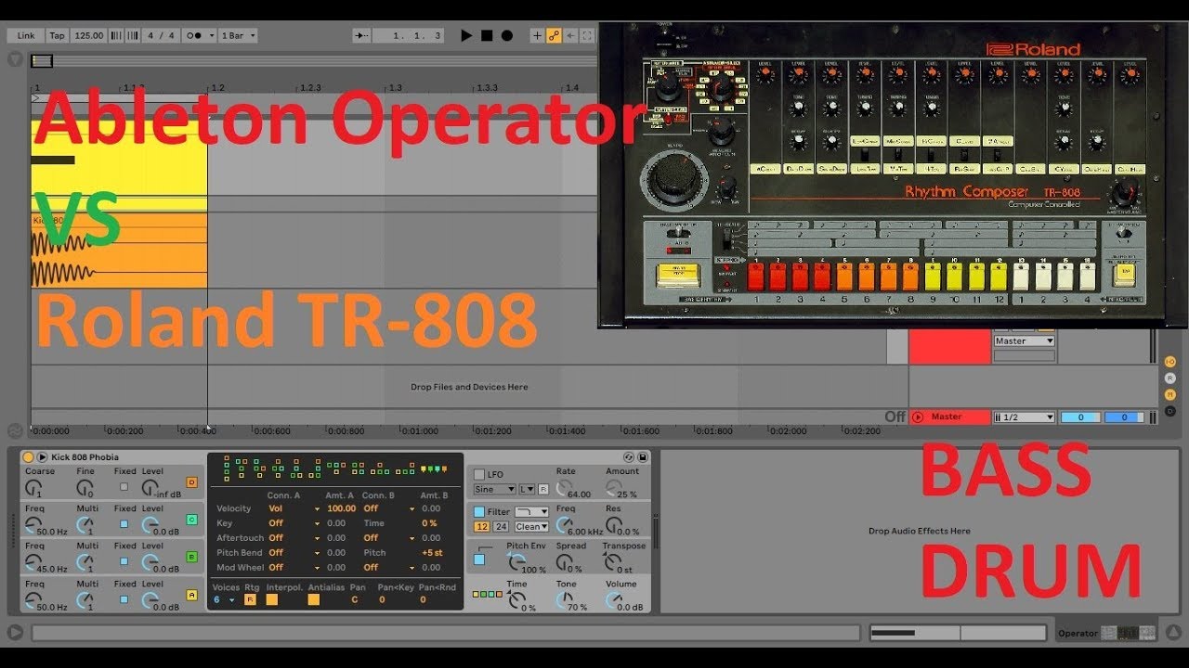The image size is (1189, 668).
Task: Unfold the Operator device with the play triangle
Action: pyautogui.click(x=42, y=457)
